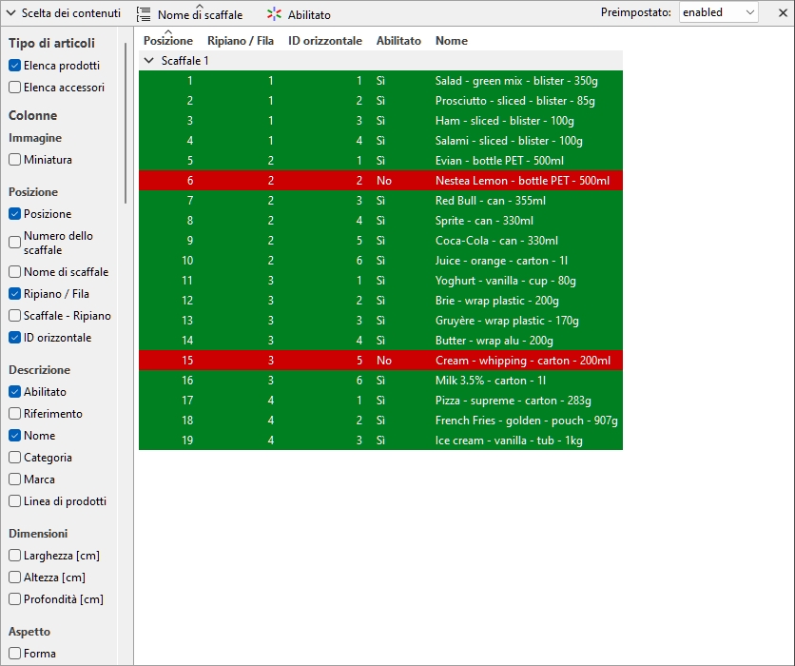795x666 pixels.
Task: Enable Linea di prodotti checkbox
Action: click(x=14, y=501)
